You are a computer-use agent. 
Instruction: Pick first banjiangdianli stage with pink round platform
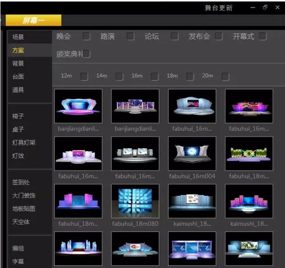[x=78, y=106]
